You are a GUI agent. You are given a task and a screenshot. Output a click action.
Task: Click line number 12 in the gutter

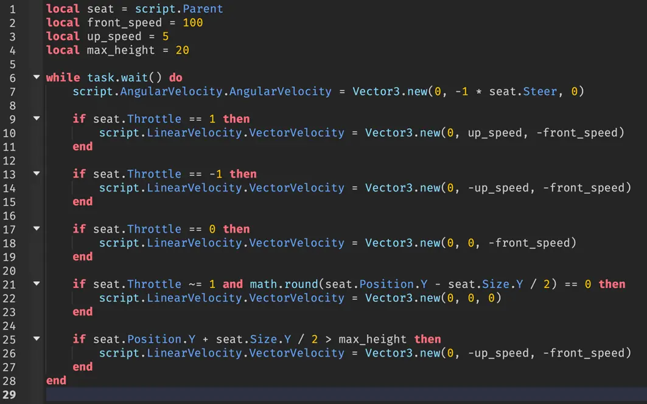pyautogui.click(x=9, y=160)
